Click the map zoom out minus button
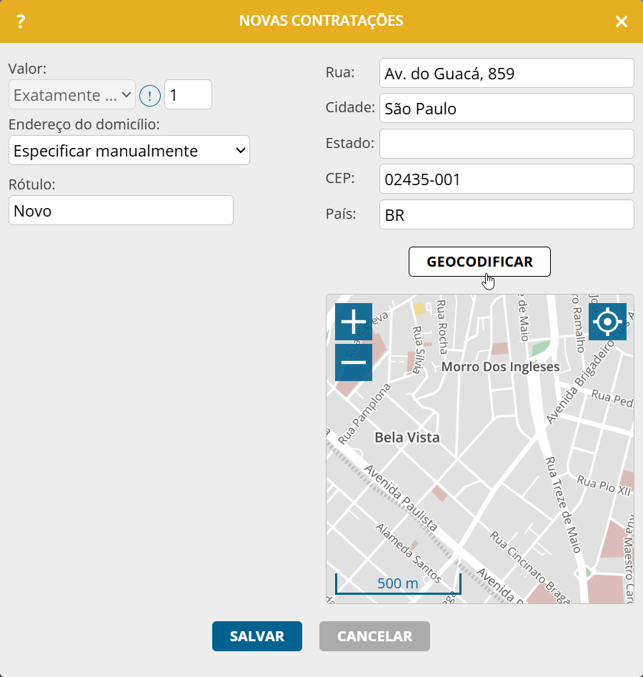The height and width of the screenshot is (677, 643). click(354, 362)
